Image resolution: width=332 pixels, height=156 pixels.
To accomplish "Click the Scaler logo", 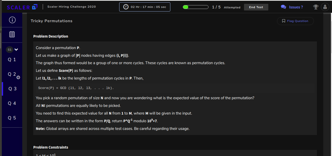I will [x=22, y=7].
